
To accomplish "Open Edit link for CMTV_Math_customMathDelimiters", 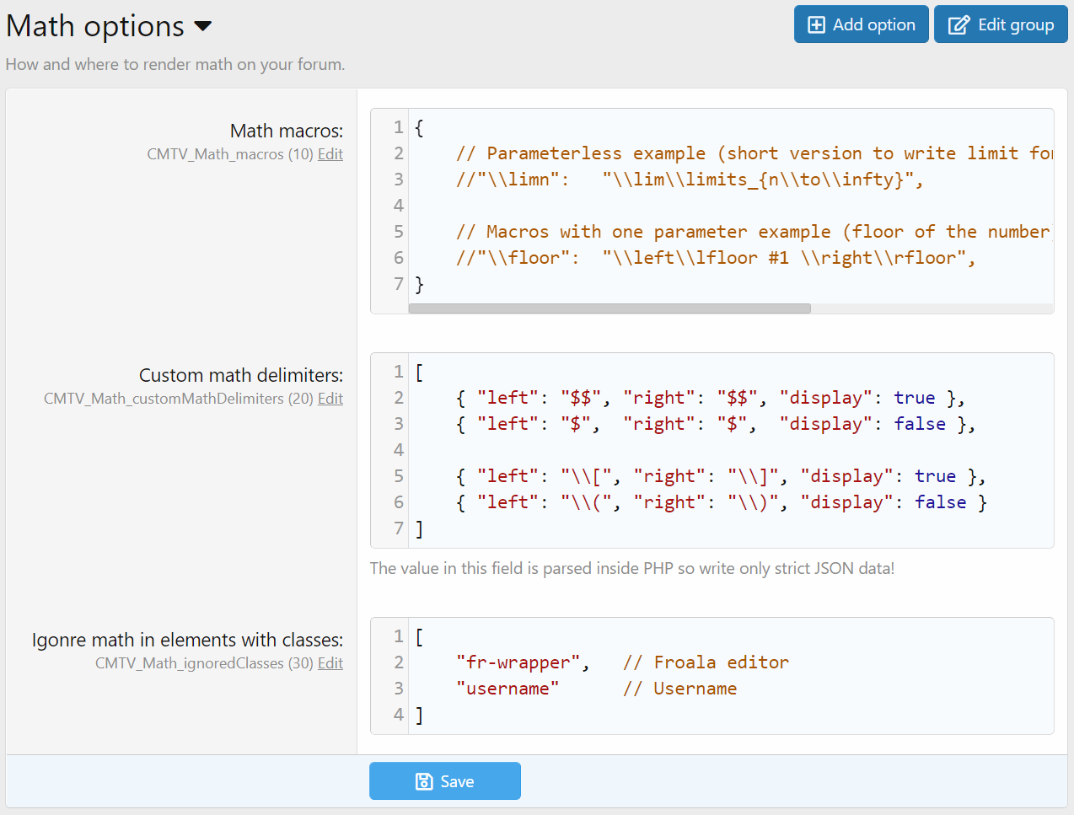I will pyautogui.click(x=330, y=399).
